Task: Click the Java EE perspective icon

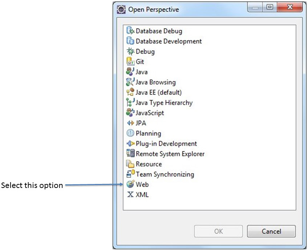Action: pyautogui.click(x=130, y=93)
